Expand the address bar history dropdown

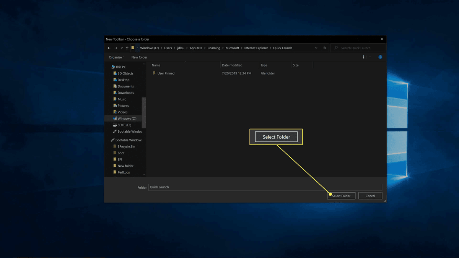(316, 48)
